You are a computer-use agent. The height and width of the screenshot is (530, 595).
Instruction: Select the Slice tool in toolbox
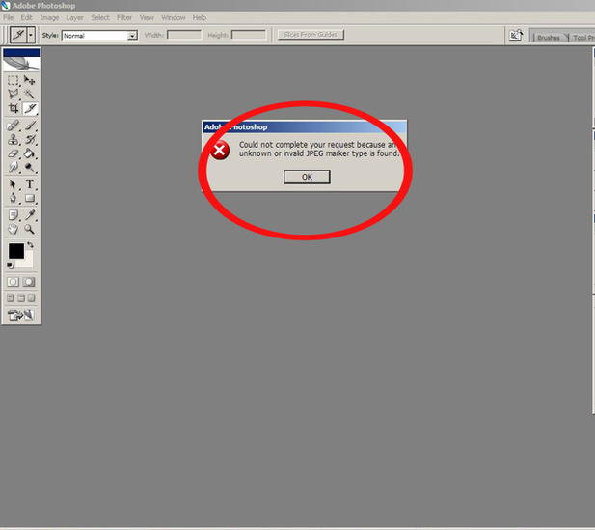[30, 108]
